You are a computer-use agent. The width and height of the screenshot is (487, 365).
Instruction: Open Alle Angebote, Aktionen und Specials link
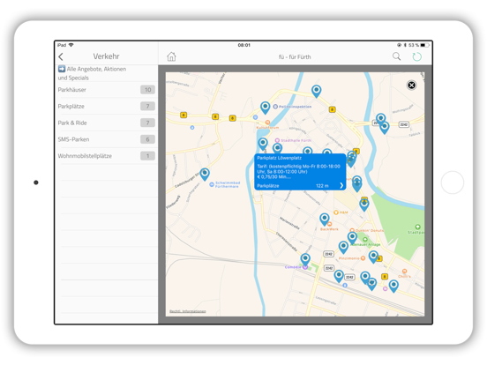point(93,73)
